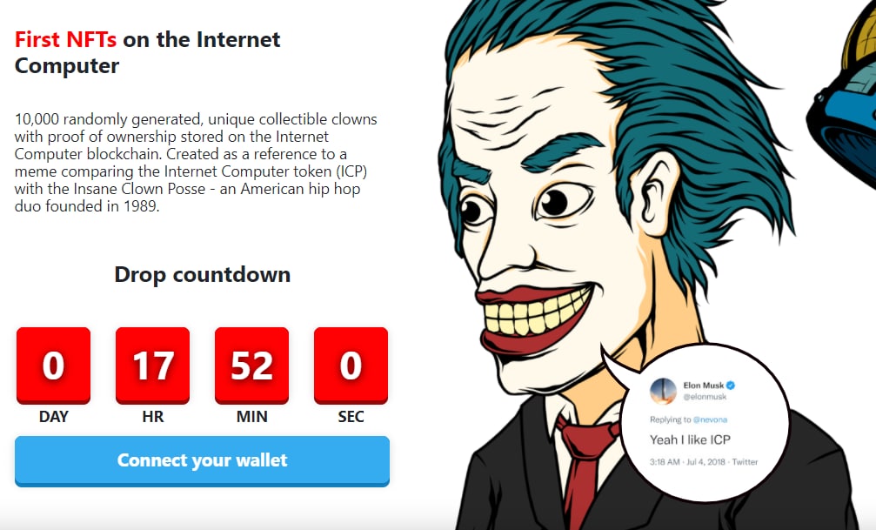Viewport: 876px width, 530px height.
Task: Click the Elon Musk verified badge icon
Action: (x=731, y=386)
